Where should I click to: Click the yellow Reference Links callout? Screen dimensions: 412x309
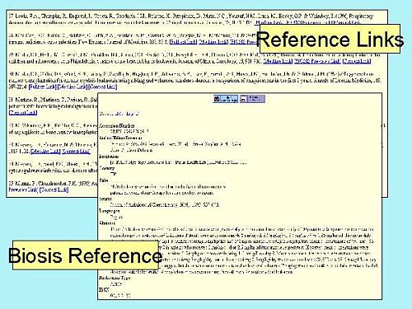(330, 39)
